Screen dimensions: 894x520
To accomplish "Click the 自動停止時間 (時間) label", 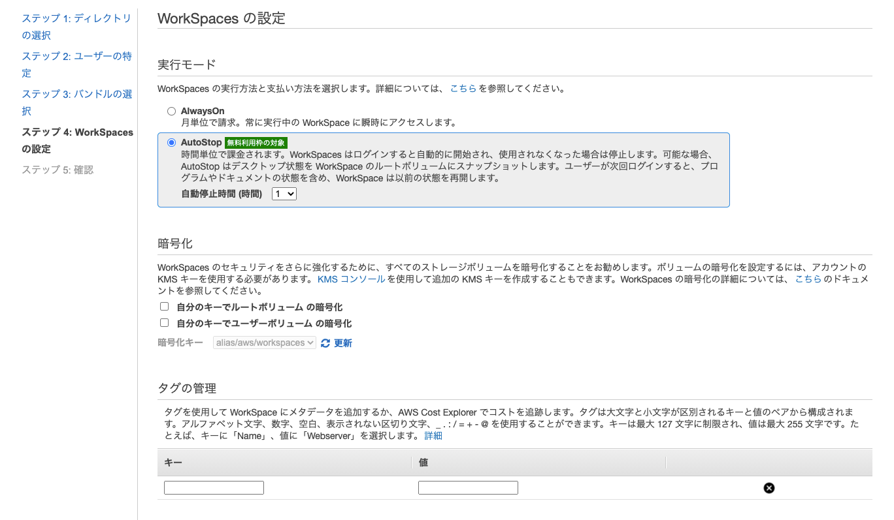I will [222, 194].
